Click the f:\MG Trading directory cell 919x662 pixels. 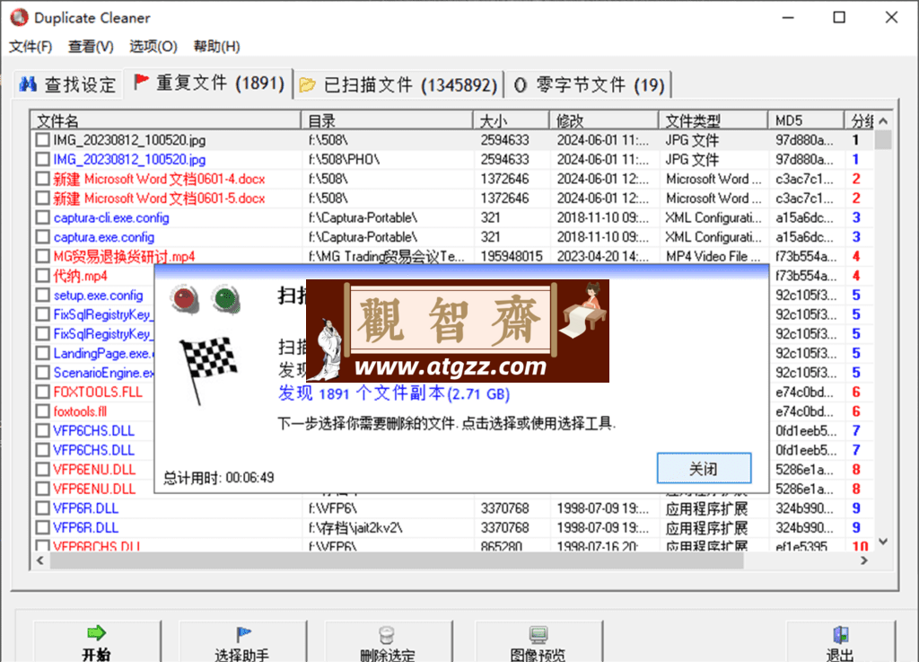[387, 256]
